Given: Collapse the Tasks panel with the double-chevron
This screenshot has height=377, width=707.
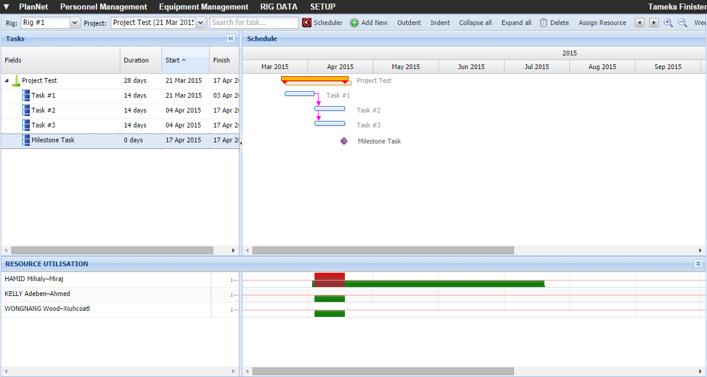Looking at the screenshot, I should [x=231, y=38].
